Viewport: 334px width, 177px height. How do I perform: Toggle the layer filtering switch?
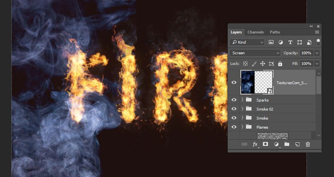point(318,42)
